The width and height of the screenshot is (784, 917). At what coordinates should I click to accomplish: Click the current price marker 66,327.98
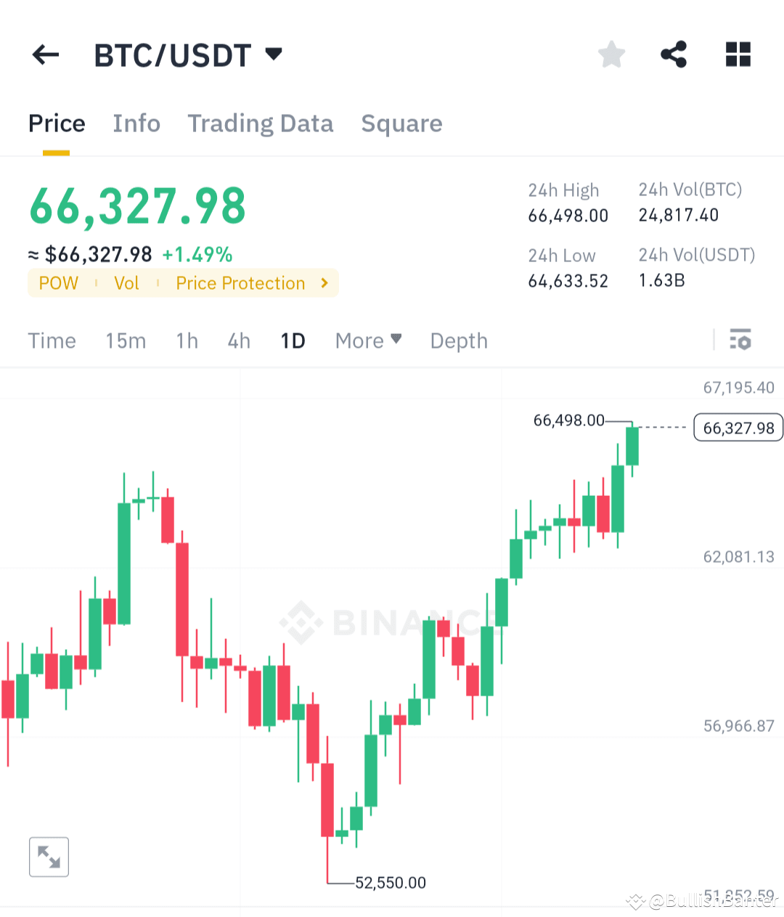738,428
